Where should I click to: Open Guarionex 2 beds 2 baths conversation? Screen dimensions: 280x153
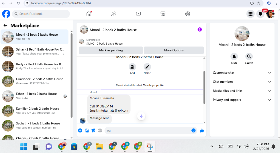[35, 81]
